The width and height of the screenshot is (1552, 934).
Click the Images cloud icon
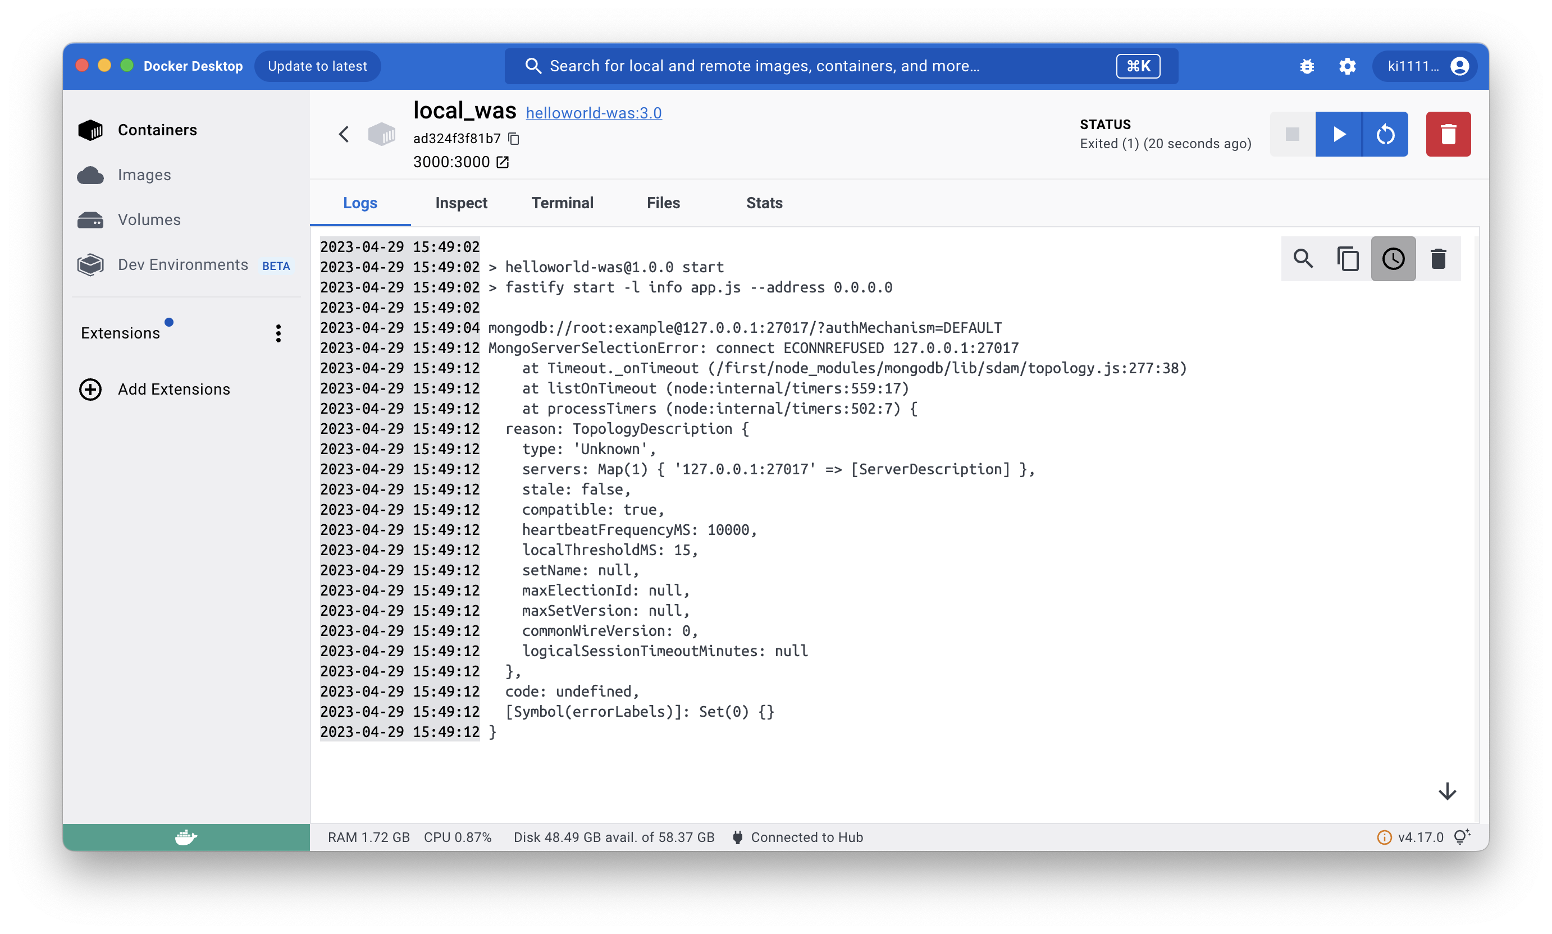click(x=90, y=175)
